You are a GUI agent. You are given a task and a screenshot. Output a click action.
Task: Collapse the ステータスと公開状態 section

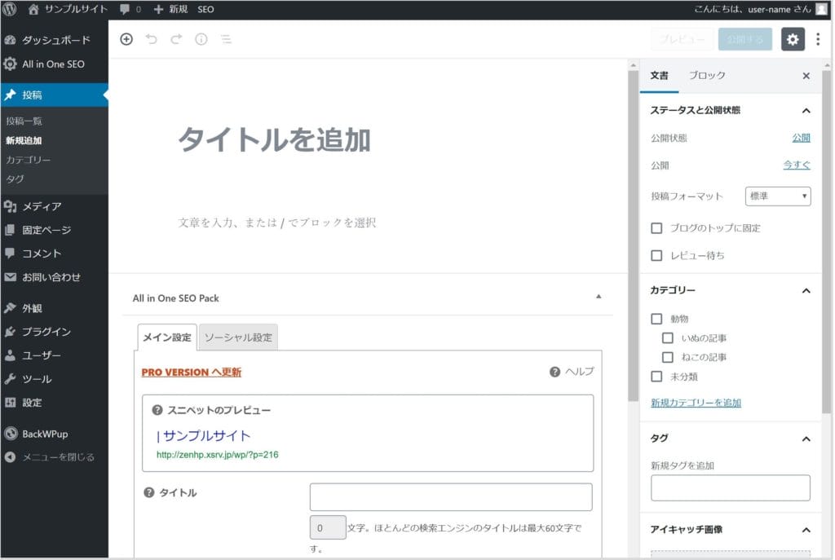pos(806,110)
